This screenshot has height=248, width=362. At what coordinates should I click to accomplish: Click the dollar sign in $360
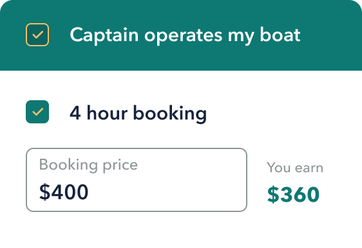tap(273, 194)
